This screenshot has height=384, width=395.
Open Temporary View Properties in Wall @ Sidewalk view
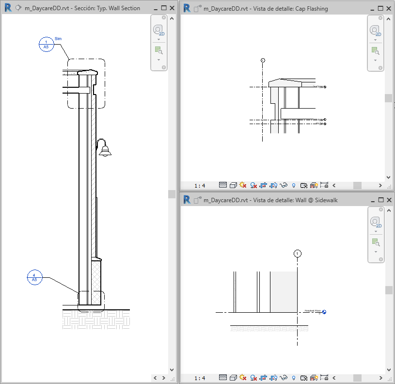click(304, 378)
